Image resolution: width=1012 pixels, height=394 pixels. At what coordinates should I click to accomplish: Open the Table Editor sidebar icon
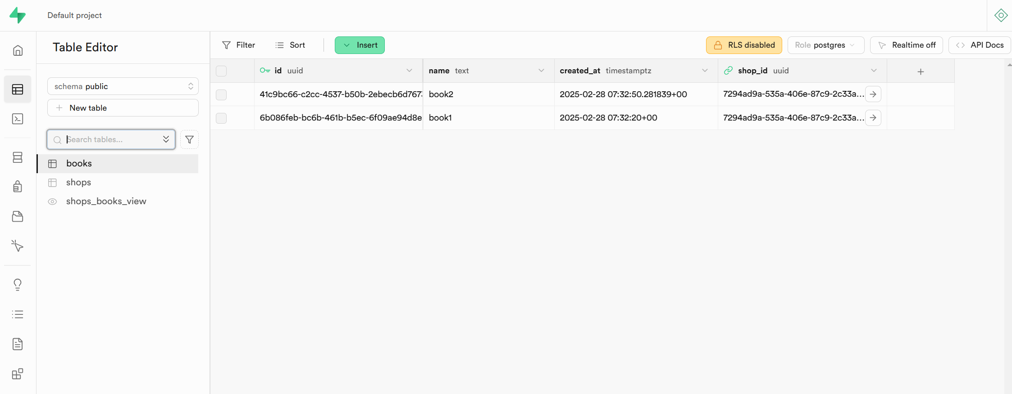[18, 90]
